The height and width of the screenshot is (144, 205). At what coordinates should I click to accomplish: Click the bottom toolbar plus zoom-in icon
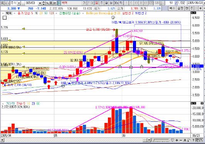pos(177,140)
